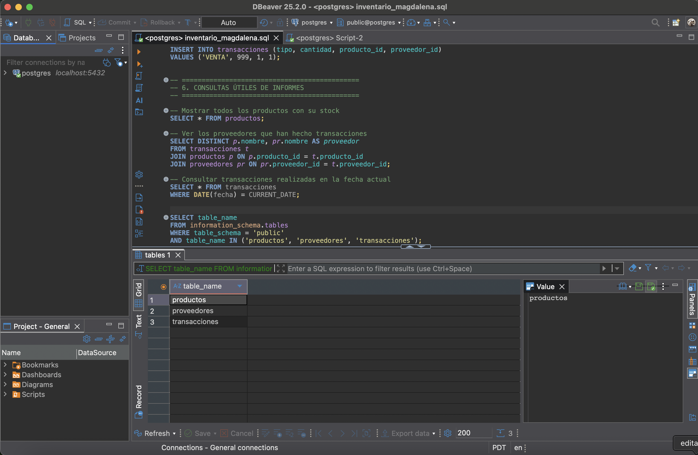Click the Connect plug icon in toolbar
Viewport: 698px width, 455px height.
(x=28, y=23)
